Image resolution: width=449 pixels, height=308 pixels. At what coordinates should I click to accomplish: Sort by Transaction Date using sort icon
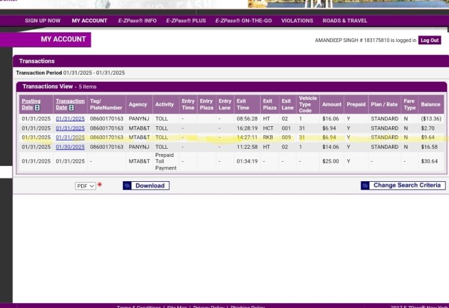coord(71,108)
